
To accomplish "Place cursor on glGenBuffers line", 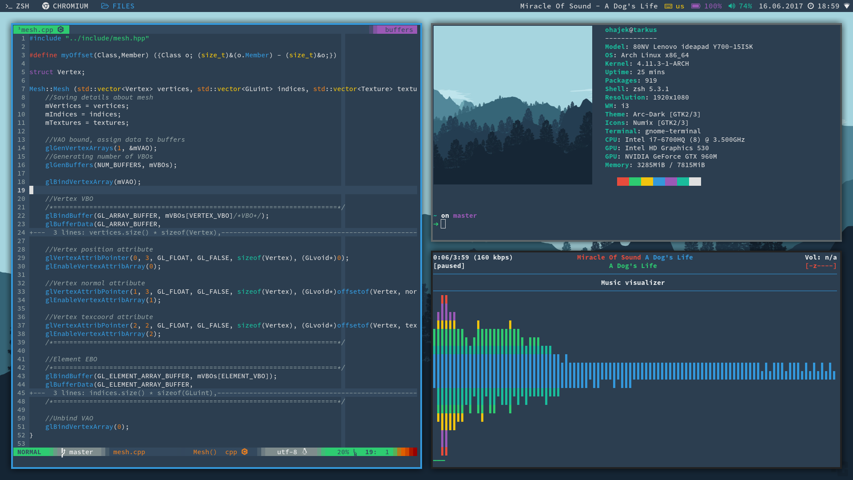I will (x=111, y=165).
